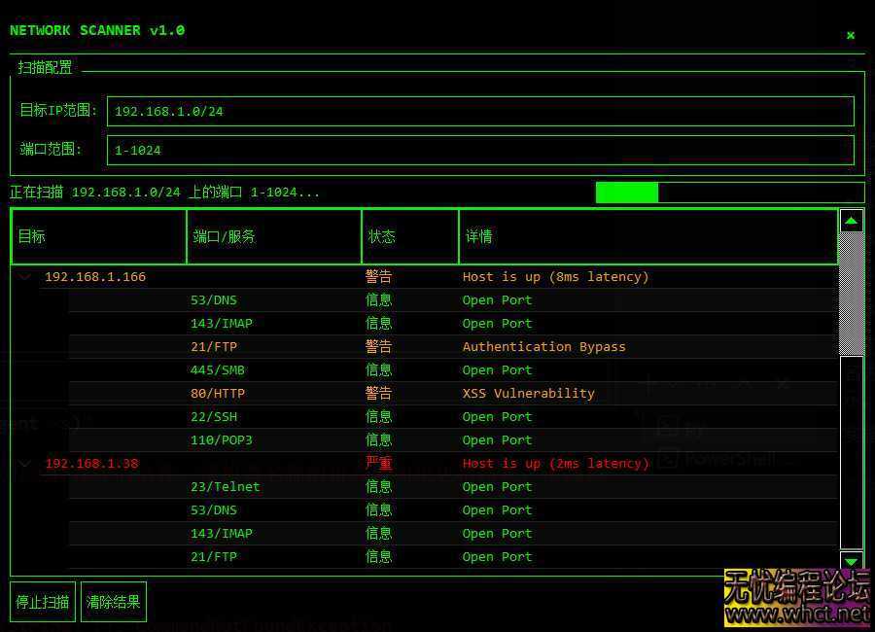
Task: Focus the 端口范围 field showing 1-1024
Action: click(x=480, y=150)
